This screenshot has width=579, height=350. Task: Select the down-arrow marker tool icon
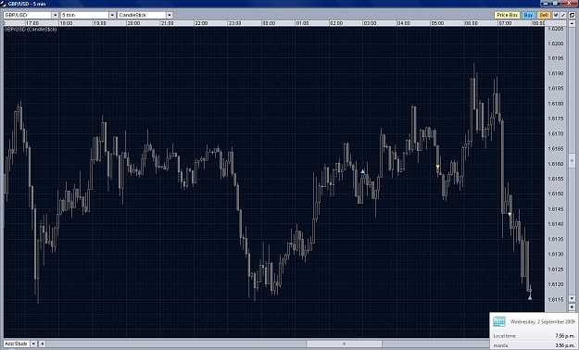(556, 15)
